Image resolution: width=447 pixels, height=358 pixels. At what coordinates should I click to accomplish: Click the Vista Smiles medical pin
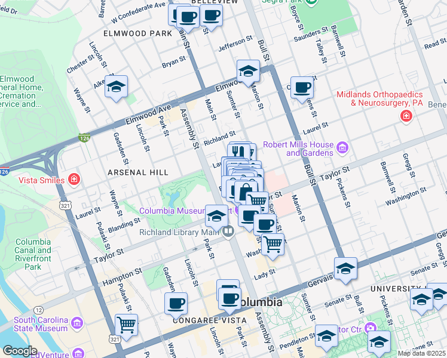pos(74,180)
